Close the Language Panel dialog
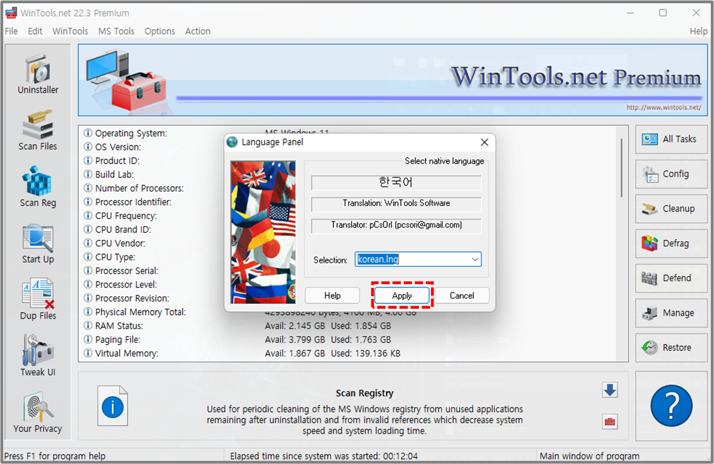Image resolution: width=714 pixels, height=464 pixels. pos(484,142)
